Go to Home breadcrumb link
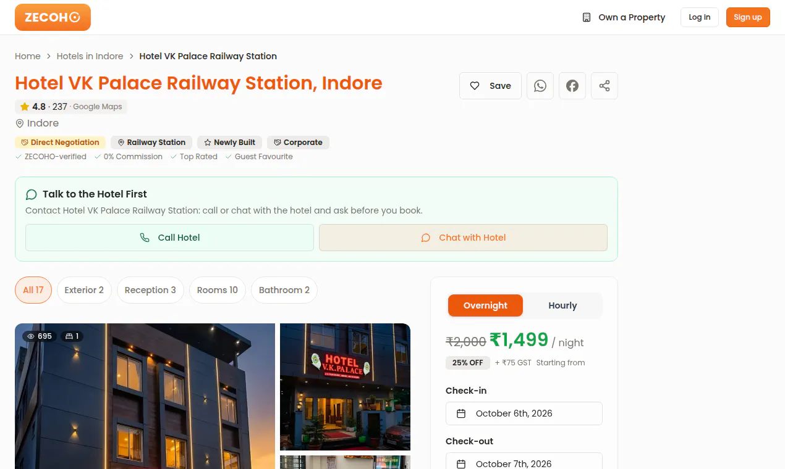The image size is (785, 469). coord(28,56)
